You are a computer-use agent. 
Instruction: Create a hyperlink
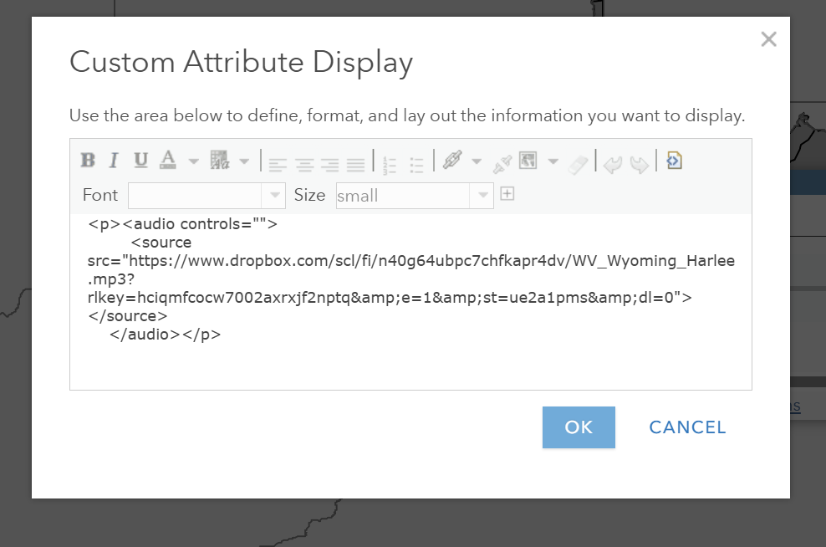452,161
